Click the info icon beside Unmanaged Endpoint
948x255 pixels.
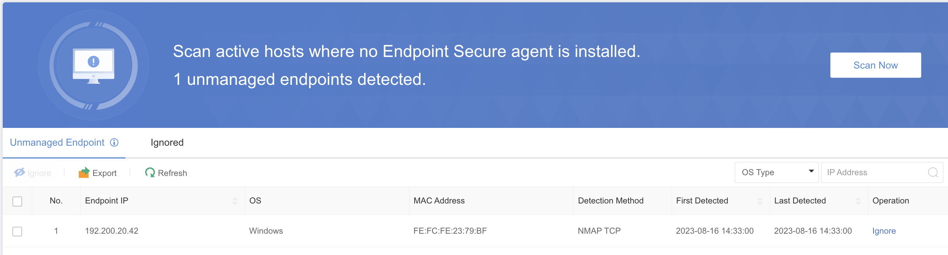pos(114,143)
